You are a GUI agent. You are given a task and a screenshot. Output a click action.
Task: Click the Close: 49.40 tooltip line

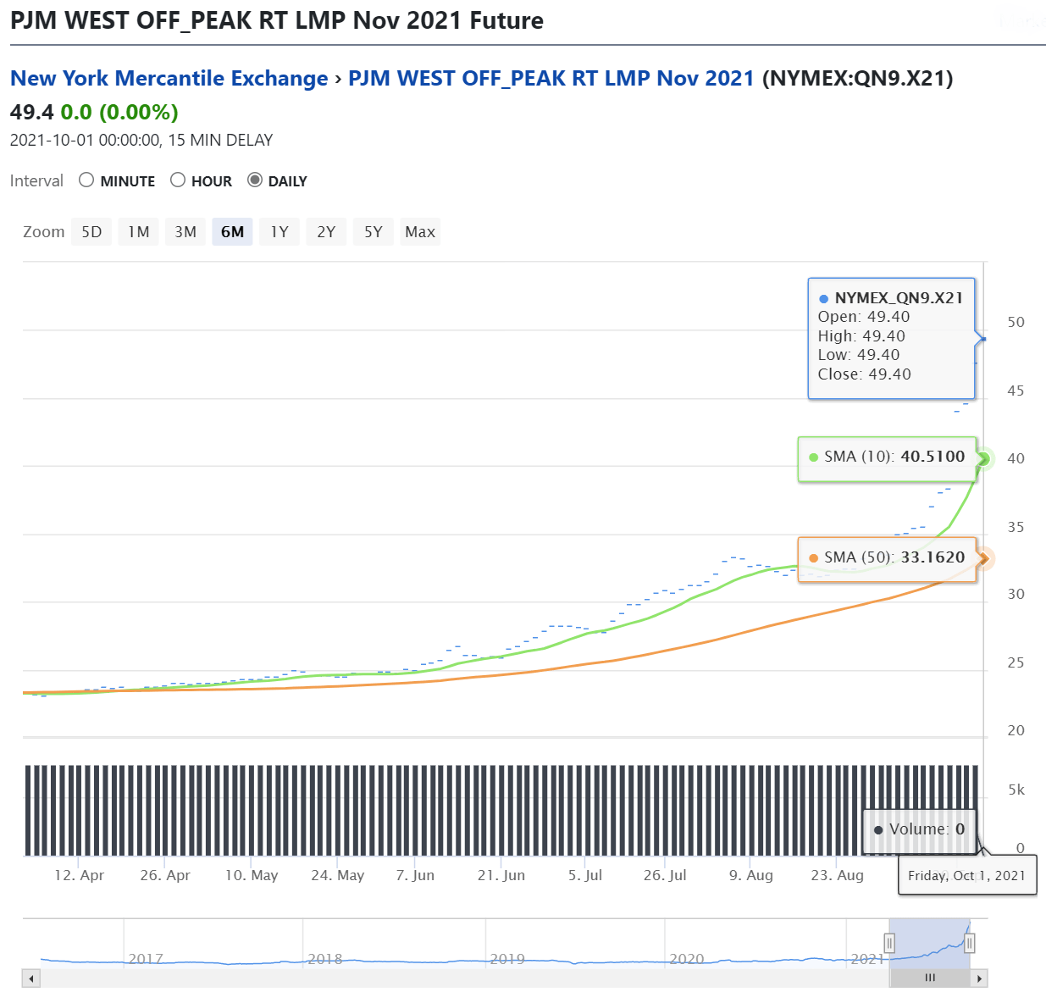pyautogui.click(x=865, y=374)
